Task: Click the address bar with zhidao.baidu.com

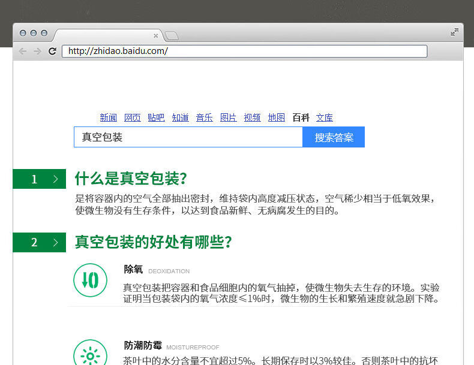Action: coord(244,52)
